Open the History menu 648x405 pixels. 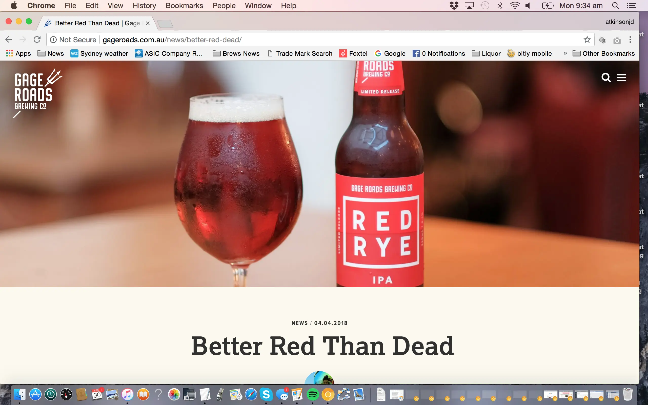(x=144, y=6)
